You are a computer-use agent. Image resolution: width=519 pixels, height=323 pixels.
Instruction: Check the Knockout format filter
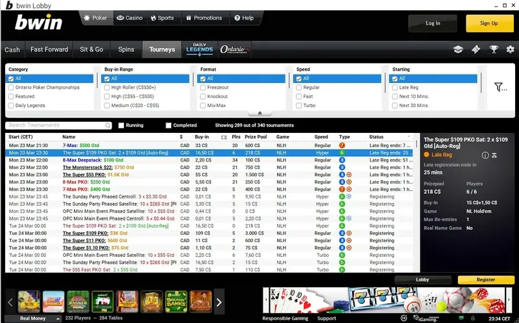click(203, 97)
